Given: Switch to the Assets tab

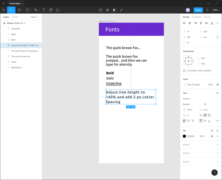Looking at the screenshot, I should click(15, 17).
